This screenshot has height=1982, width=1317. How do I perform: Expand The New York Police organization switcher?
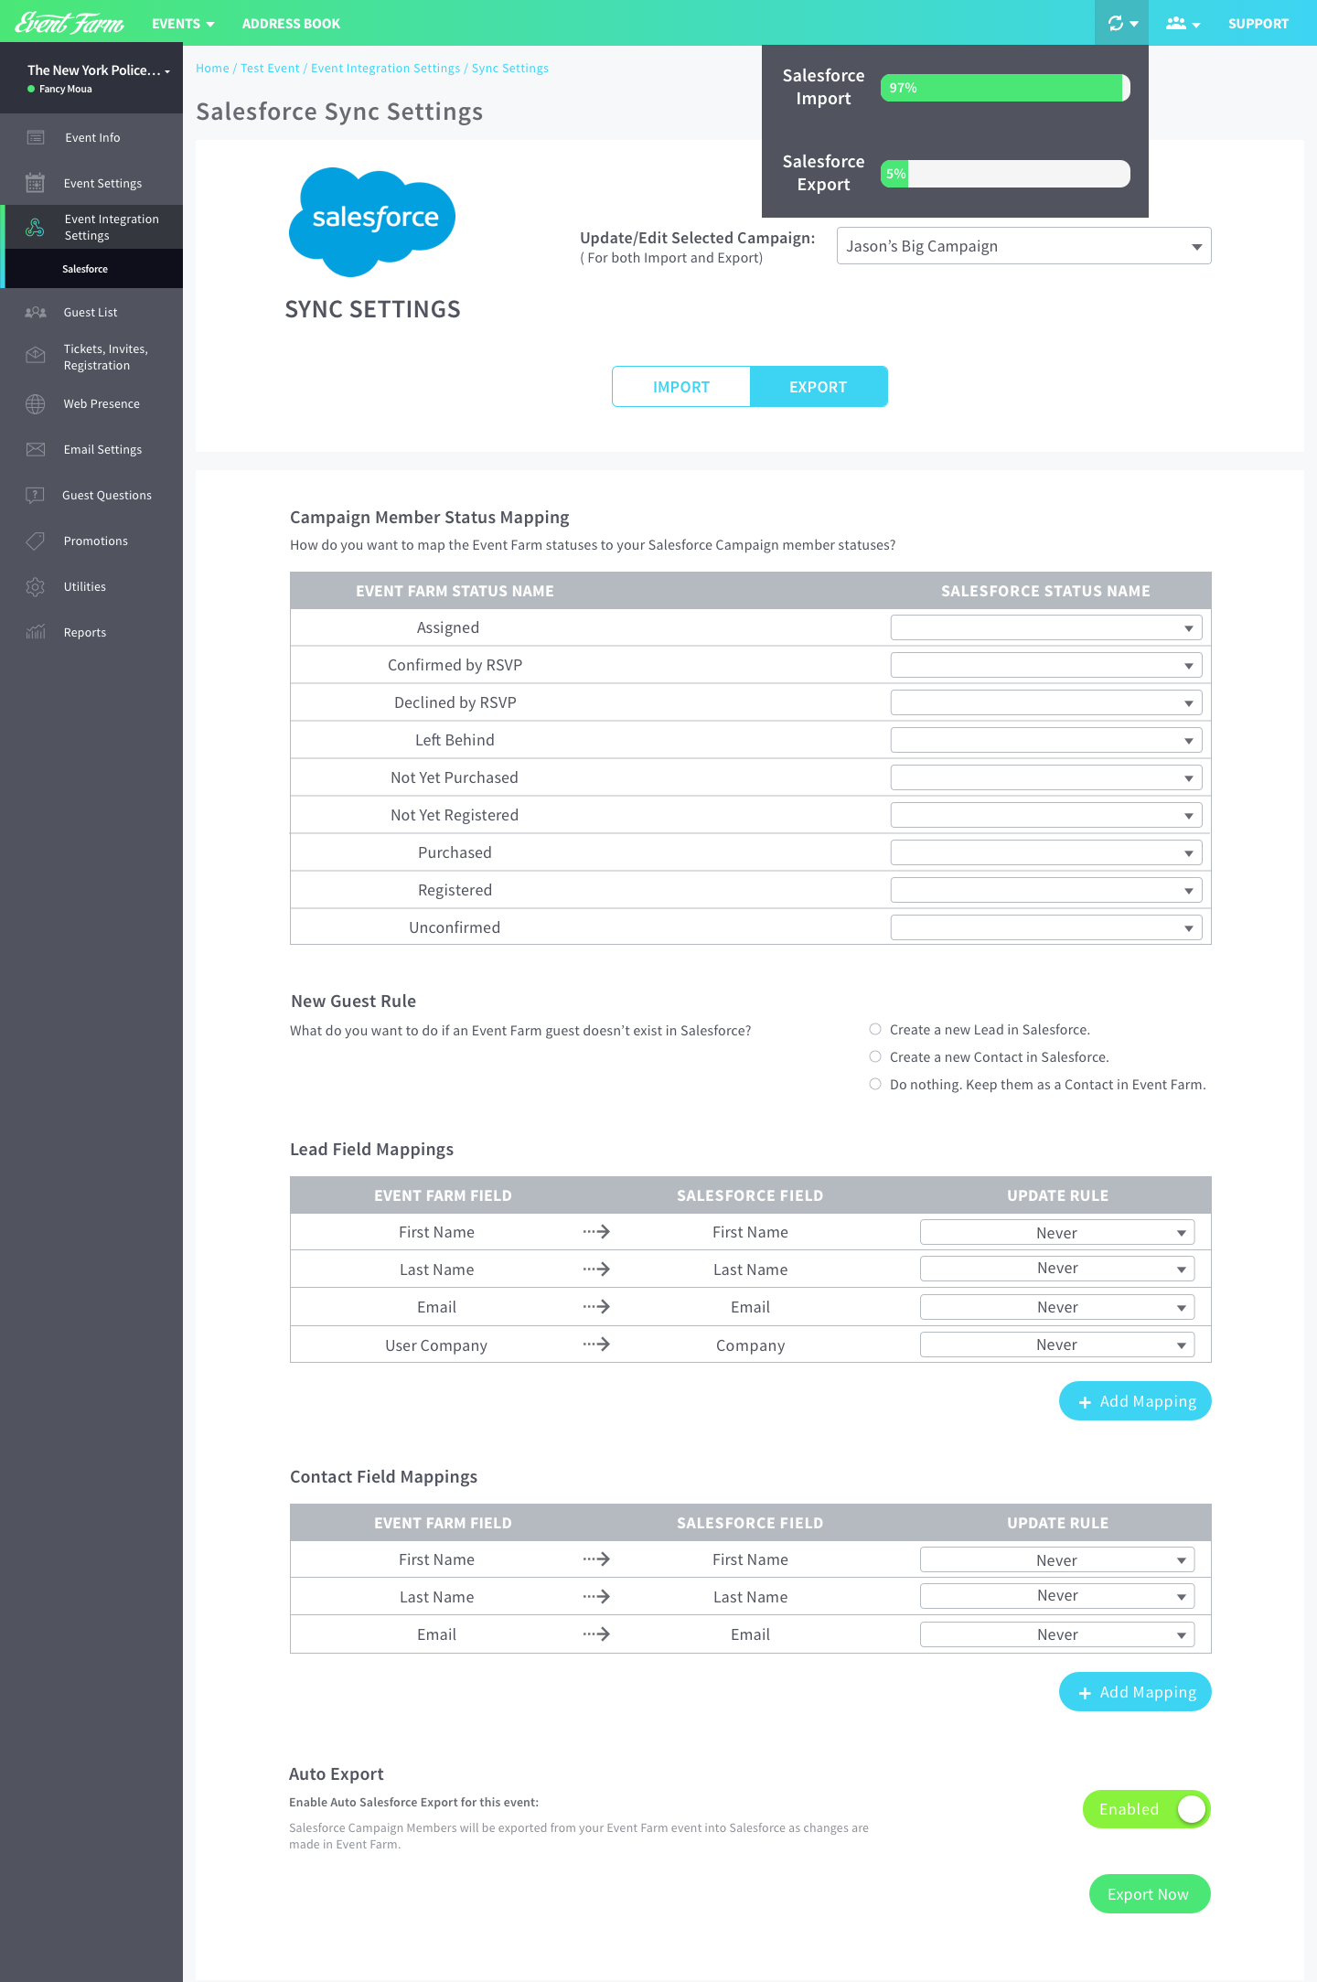point(99,70)
